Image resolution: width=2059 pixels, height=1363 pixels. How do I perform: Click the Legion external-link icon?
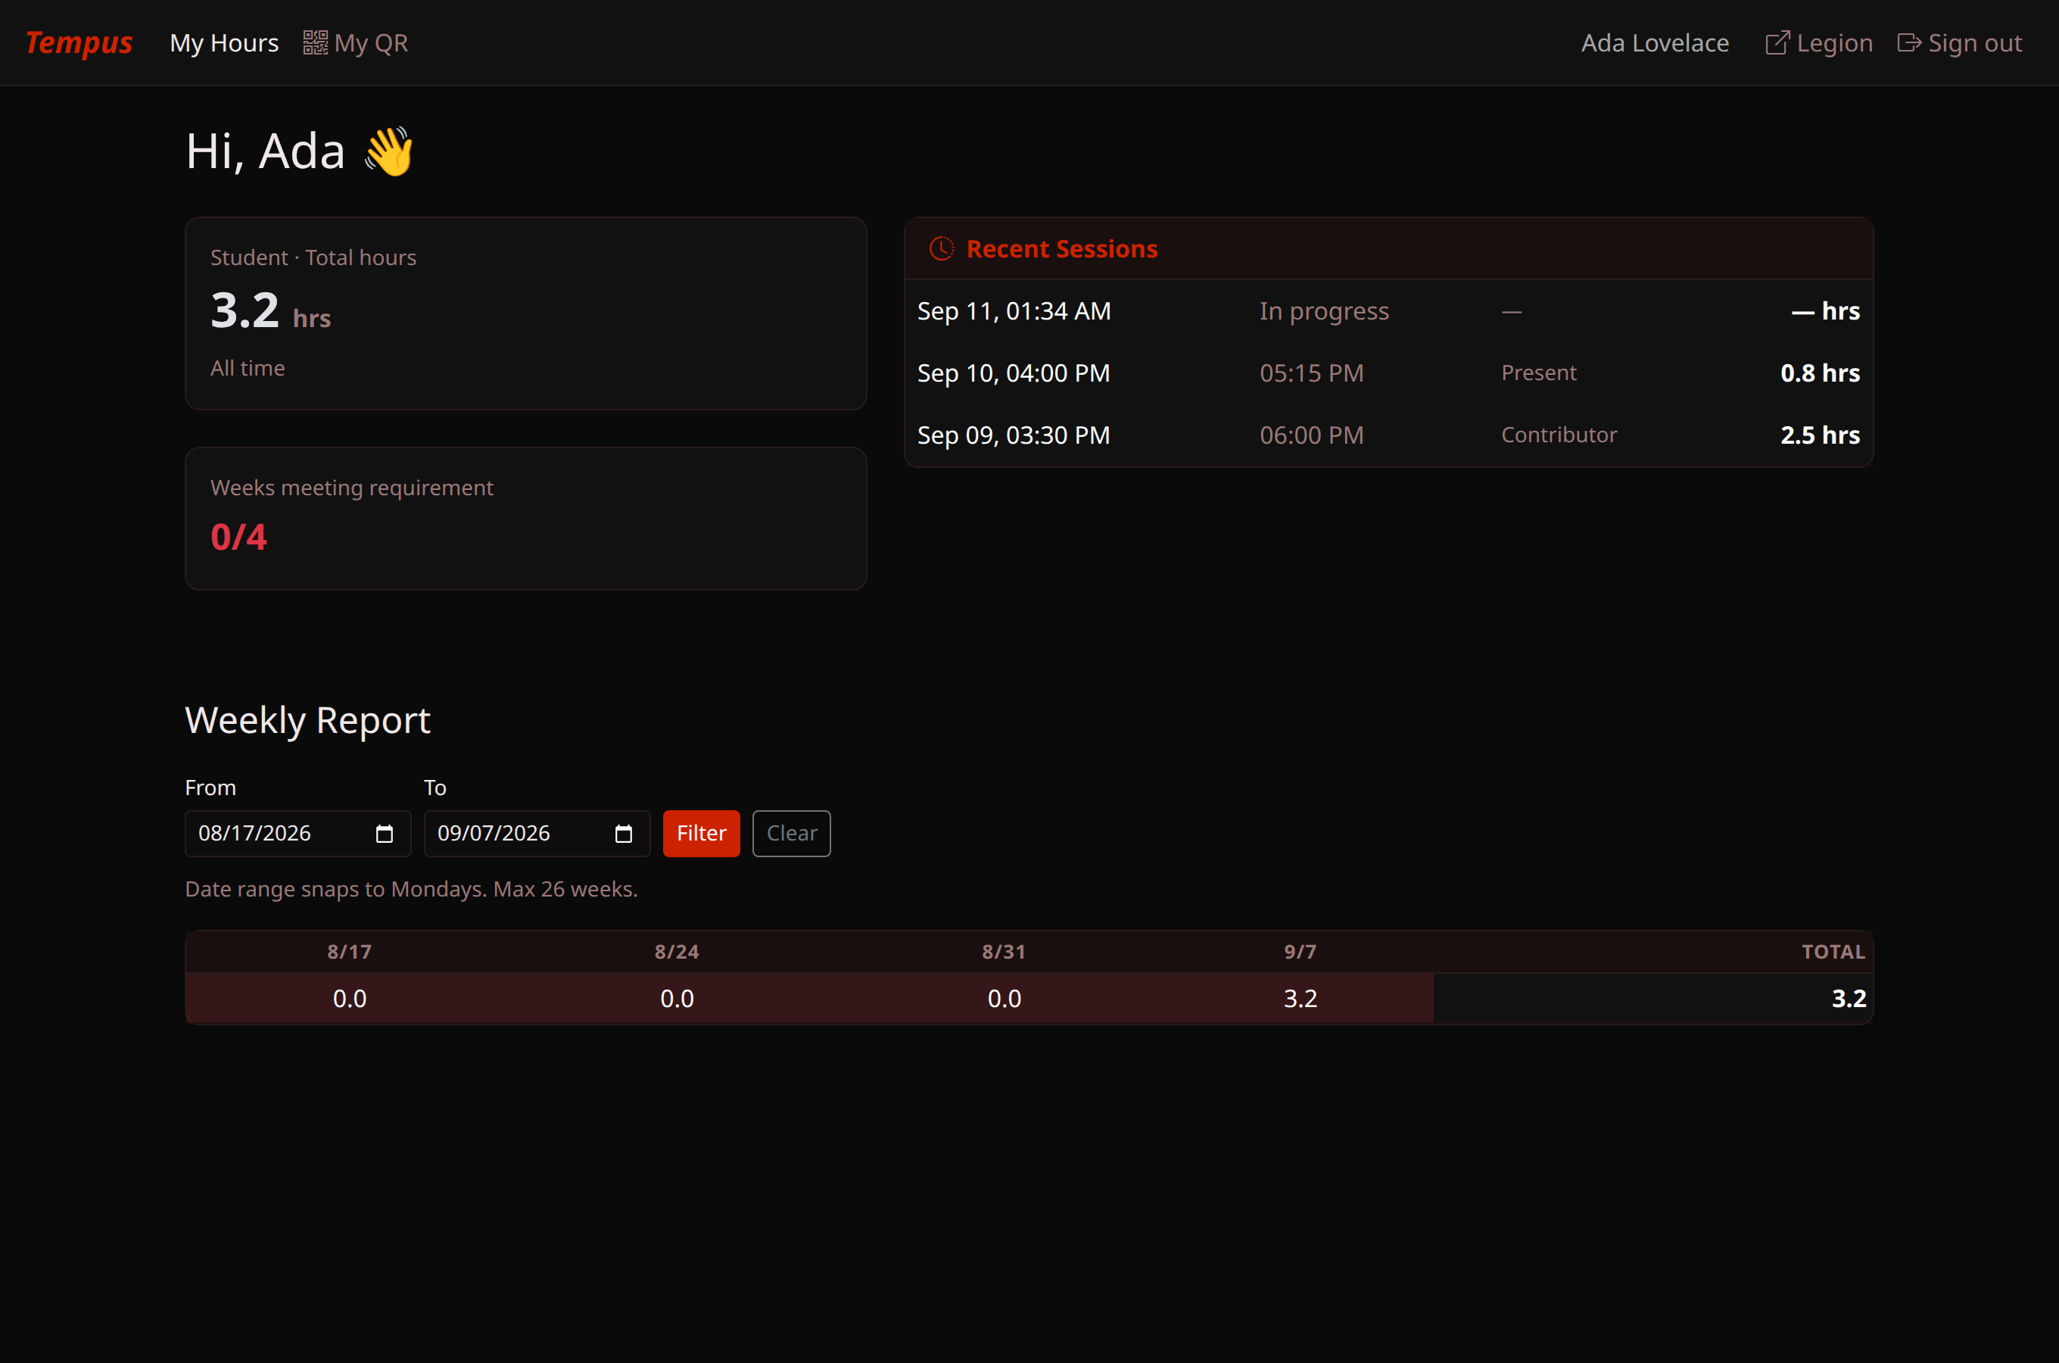pos(1777,42)
